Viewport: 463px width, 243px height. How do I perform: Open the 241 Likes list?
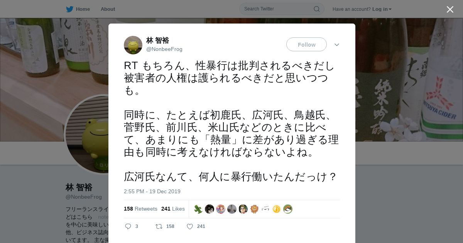coord(173,209)
